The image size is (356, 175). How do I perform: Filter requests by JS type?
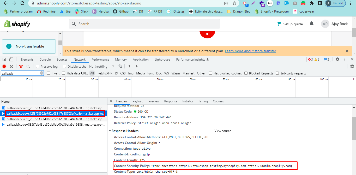tap(116, 73)
